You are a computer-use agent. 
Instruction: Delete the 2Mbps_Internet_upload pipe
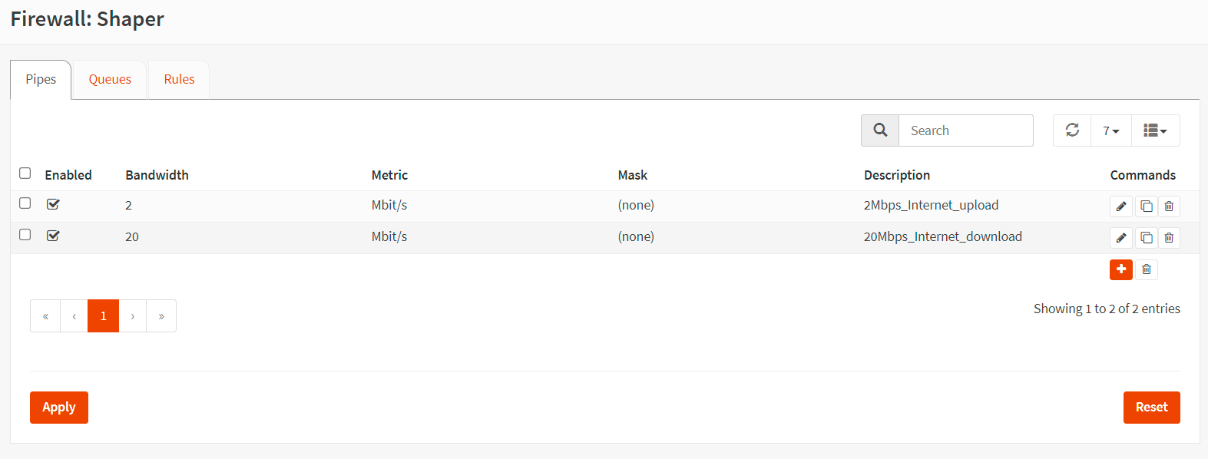(x=1169, y=206)
